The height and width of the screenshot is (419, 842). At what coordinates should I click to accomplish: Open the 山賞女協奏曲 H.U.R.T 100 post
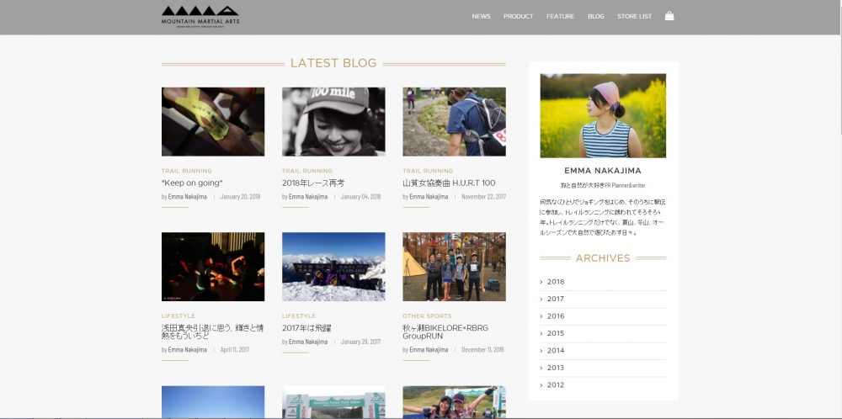[x=449, y=183]
